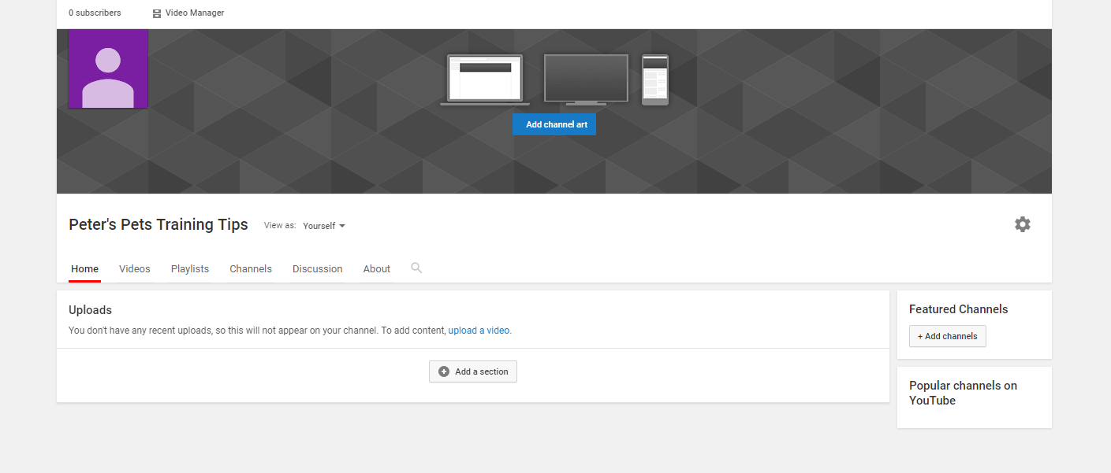Go to the Channels tab

(251, 269)
